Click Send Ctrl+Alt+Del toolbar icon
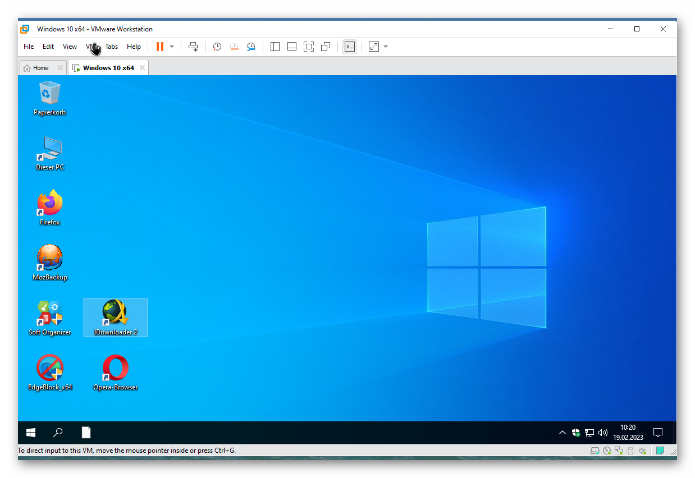 coord(193,47)
